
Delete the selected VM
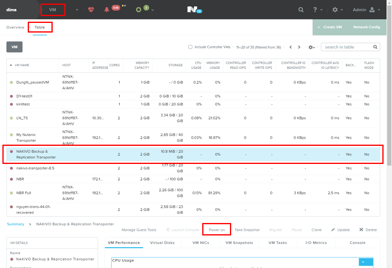(x=368, y=230)
